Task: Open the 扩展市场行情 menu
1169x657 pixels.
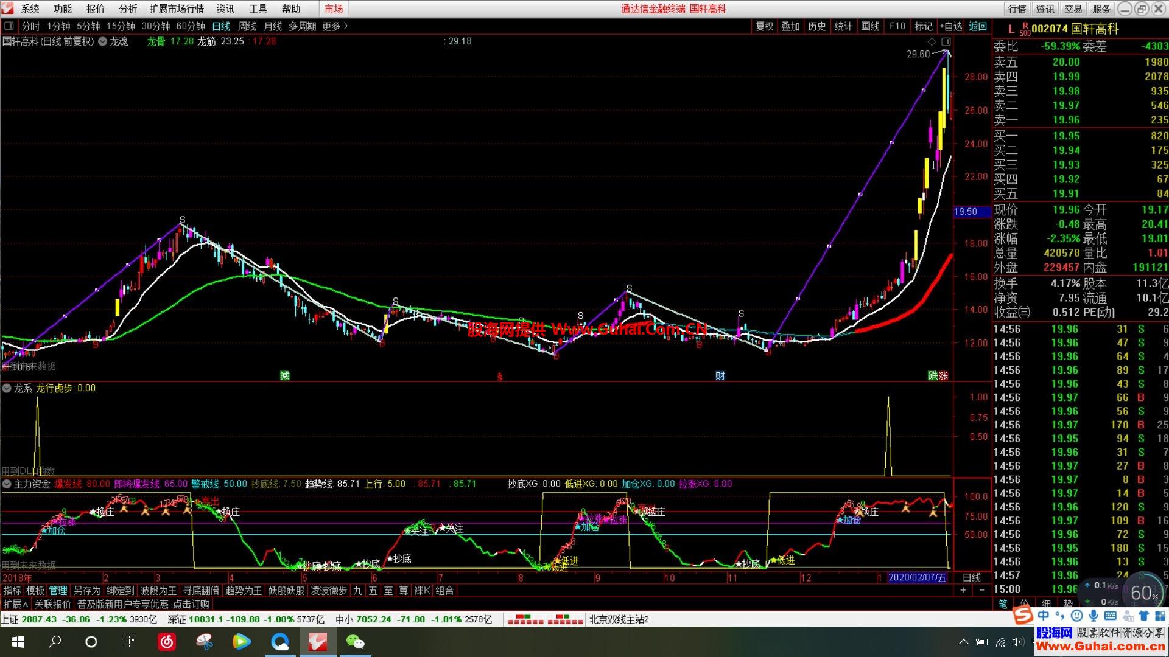Action: [x=177, y=9]
